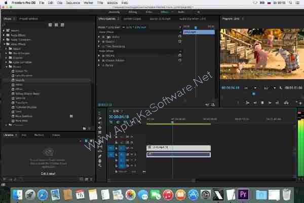Switch to History tab
This screenshot has height=203, width=304.
56,135
